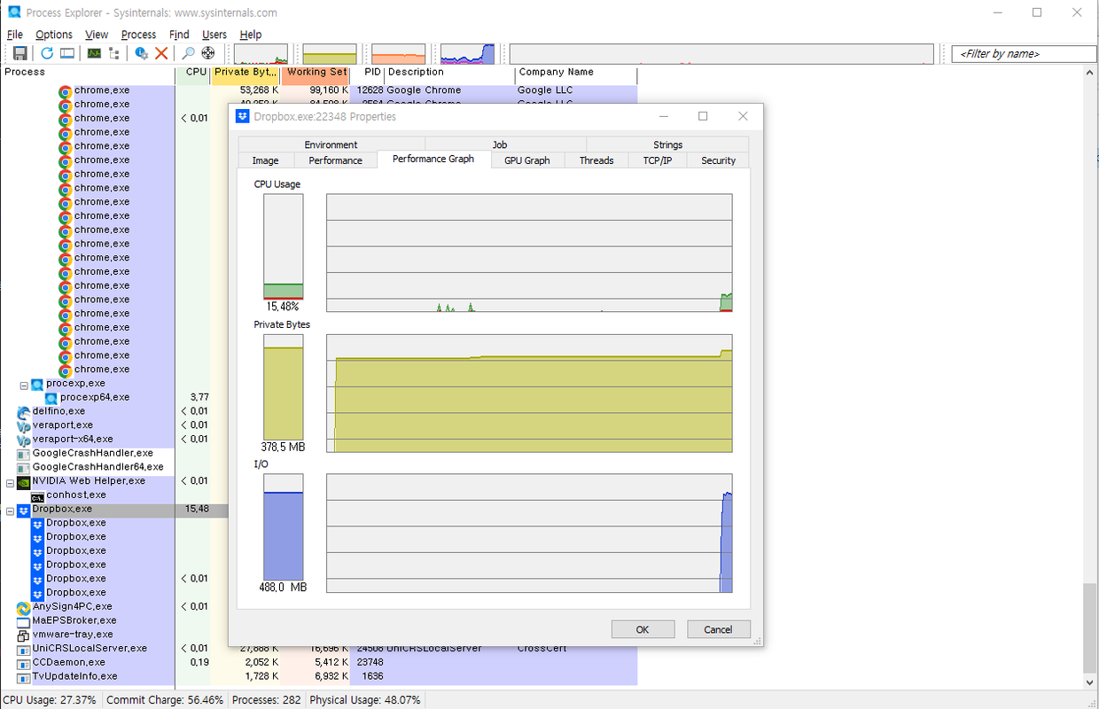Switch to the Threads tab

pos(596,160)
